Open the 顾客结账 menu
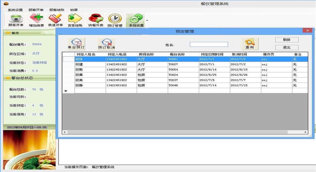This screenshot has height=172, width=316. [57, 10]
